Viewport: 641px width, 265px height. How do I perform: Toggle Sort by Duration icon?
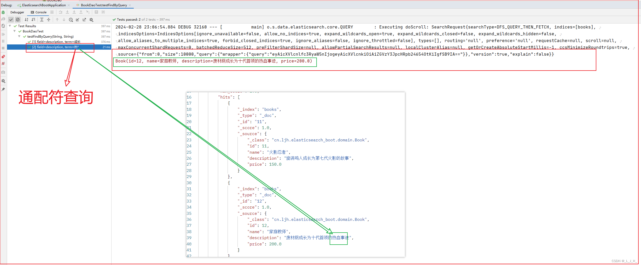(33, 20)
